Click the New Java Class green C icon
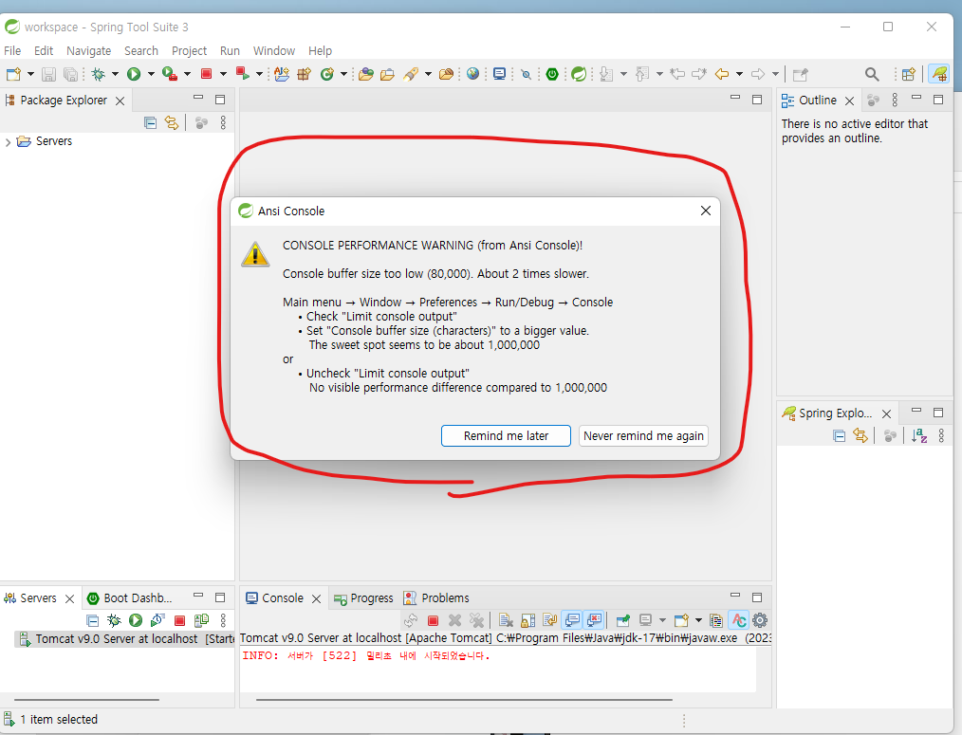962x735 pixels. pos(327,74)
